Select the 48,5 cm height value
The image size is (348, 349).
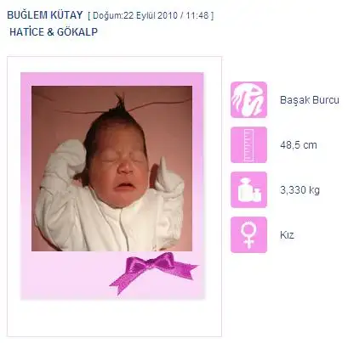[299, 145]
